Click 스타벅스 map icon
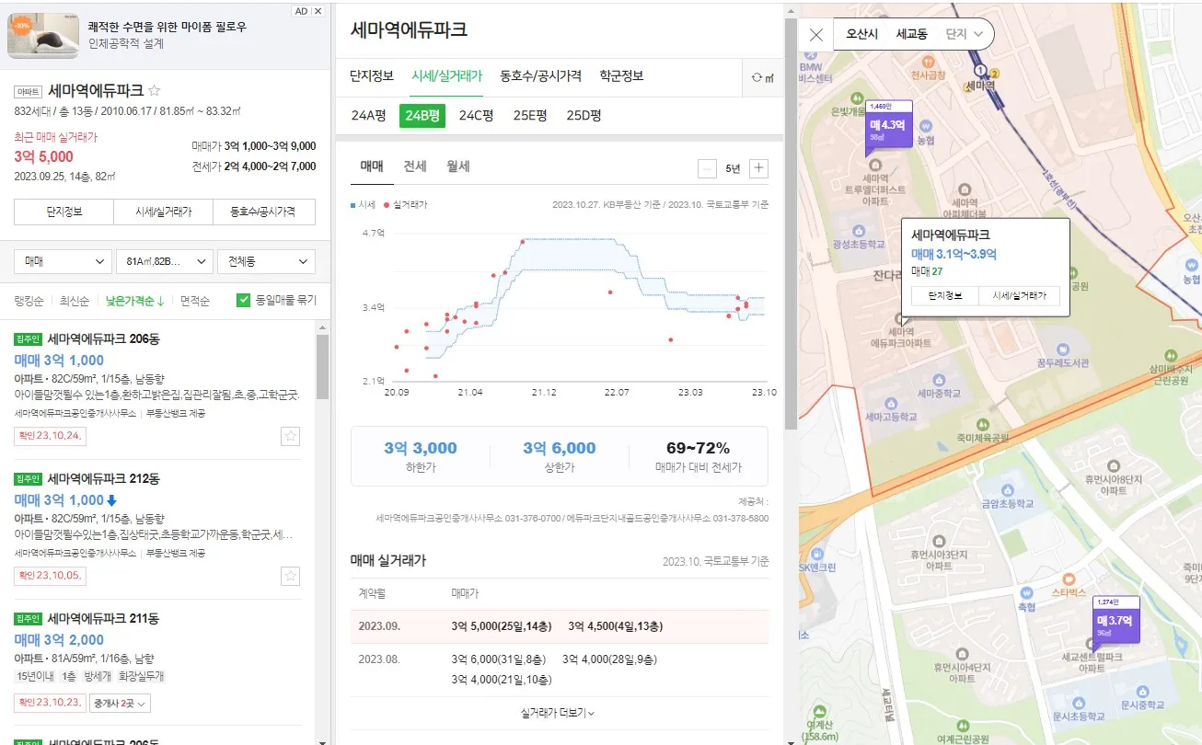 (x=1069, y=579)
